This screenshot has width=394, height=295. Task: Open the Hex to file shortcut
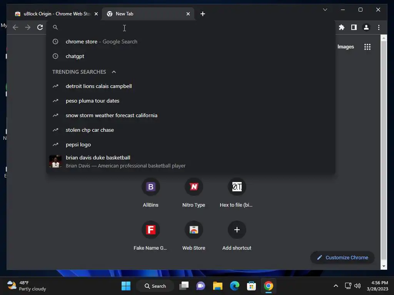(237, 192)
